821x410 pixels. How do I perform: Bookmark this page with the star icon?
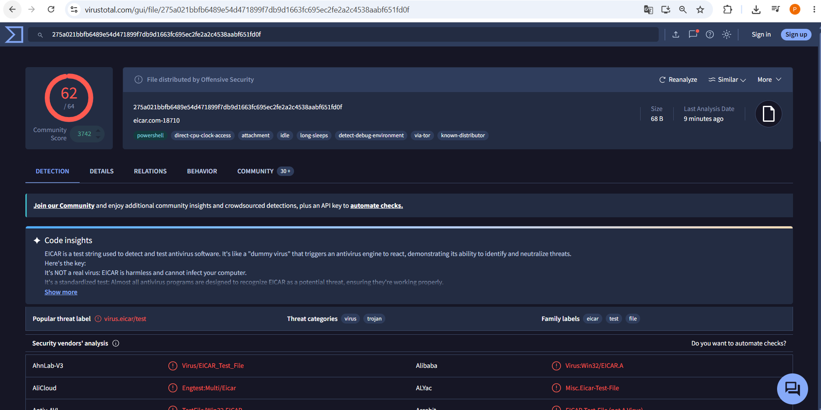pos(700,9)
